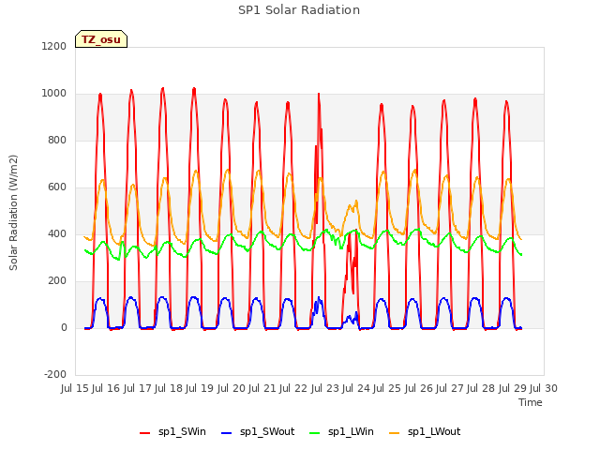The width and height of the screenshot is (600, 450).
Task: Click the 400 y-axis tick label
Action: point(57,233)
